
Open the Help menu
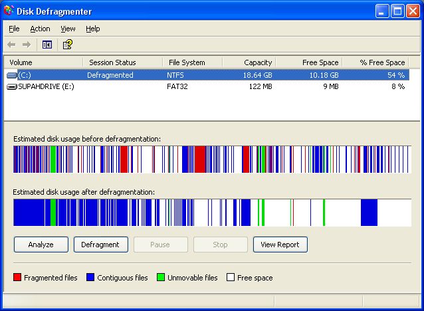[x=93, y=29]
